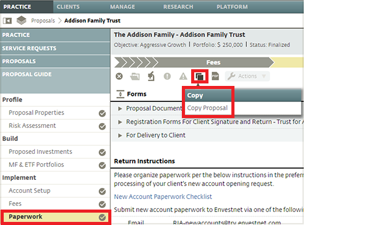Screen dimensions: 365x225
Task: Collapse the sidebar with the back-panel icon
Action: pyautogui.click(x=7, y=21)
